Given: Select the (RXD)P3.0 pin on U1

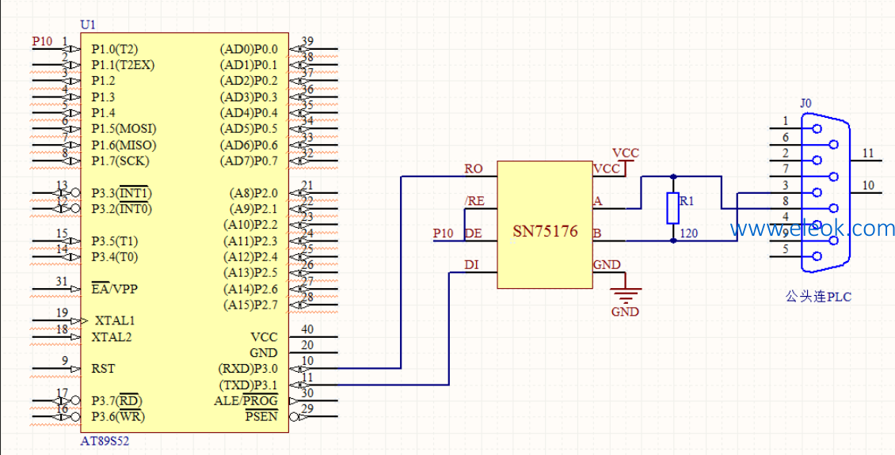Looking at the screenshot, I should click(248, 369).
